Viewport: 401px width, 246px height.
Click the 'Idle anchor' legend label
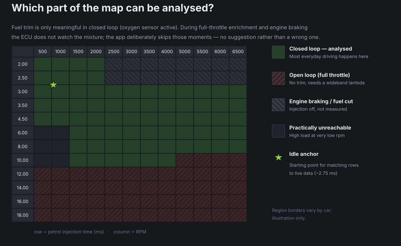click(304, 154)
